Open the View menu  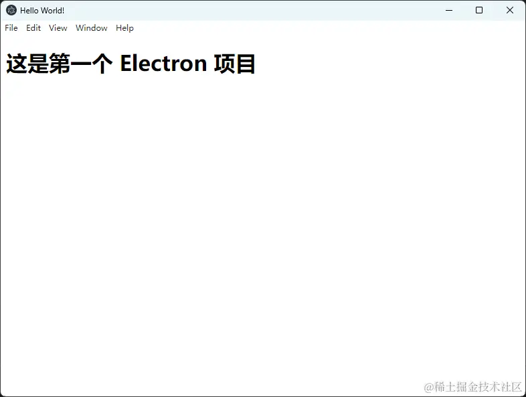(x=58, y=28)
